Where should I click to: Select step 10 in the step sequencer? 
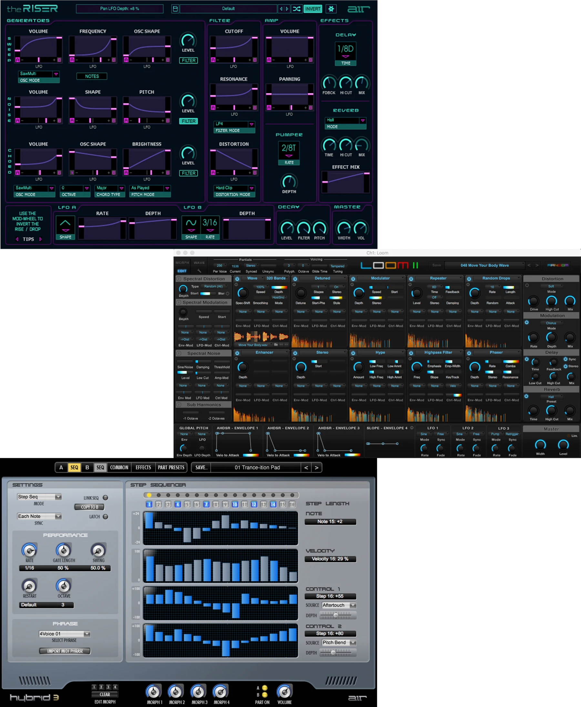pyautogui.click(x=235, y=504)
